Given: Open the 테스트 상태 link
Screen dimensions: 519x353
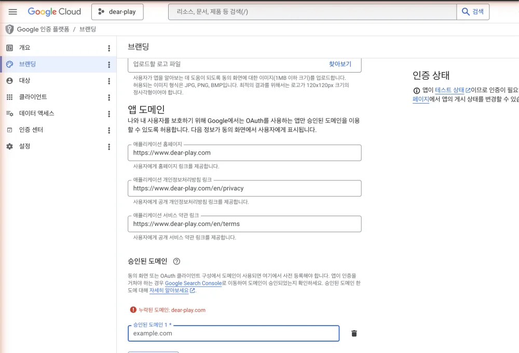Looking at the screenshot, I should point(453,90).
